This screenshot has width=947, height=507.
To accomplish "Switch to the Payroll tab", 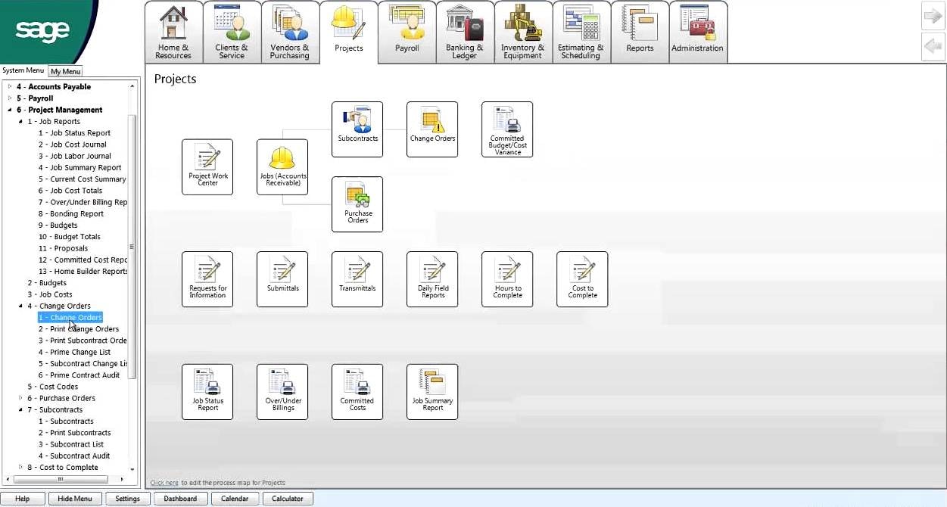I will tap(407, 32).
